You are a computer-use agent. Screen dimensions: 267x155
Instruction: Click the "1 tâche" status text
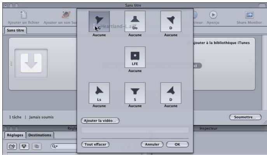(x=15, y=117)
